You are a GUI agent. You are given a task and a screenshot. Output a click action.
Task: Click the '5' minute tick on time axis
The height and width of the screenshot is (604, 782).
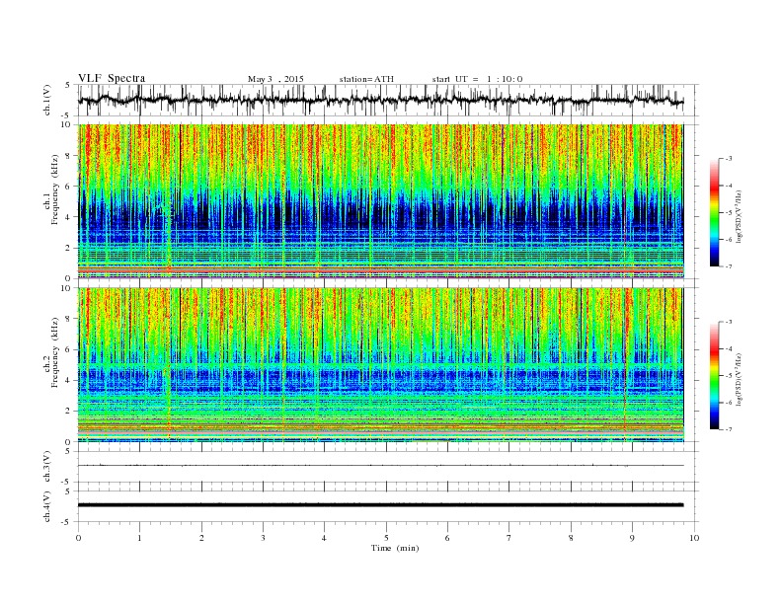(x=386, y=538)
